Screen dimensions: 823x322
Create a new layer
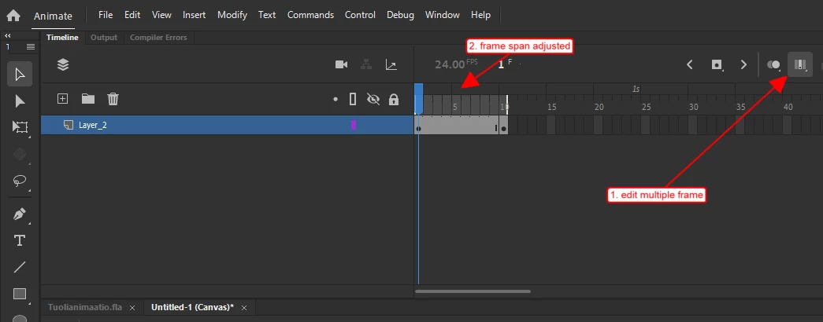click(63, 98)
